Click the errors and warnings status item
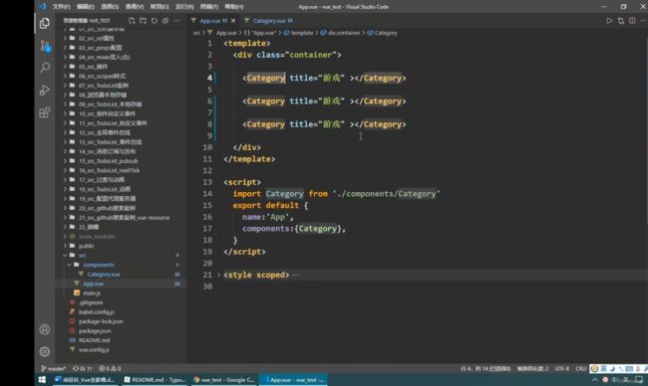 tap(110, 368)
